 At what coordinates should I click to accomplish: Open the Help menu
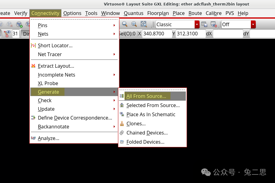(243, 13)
